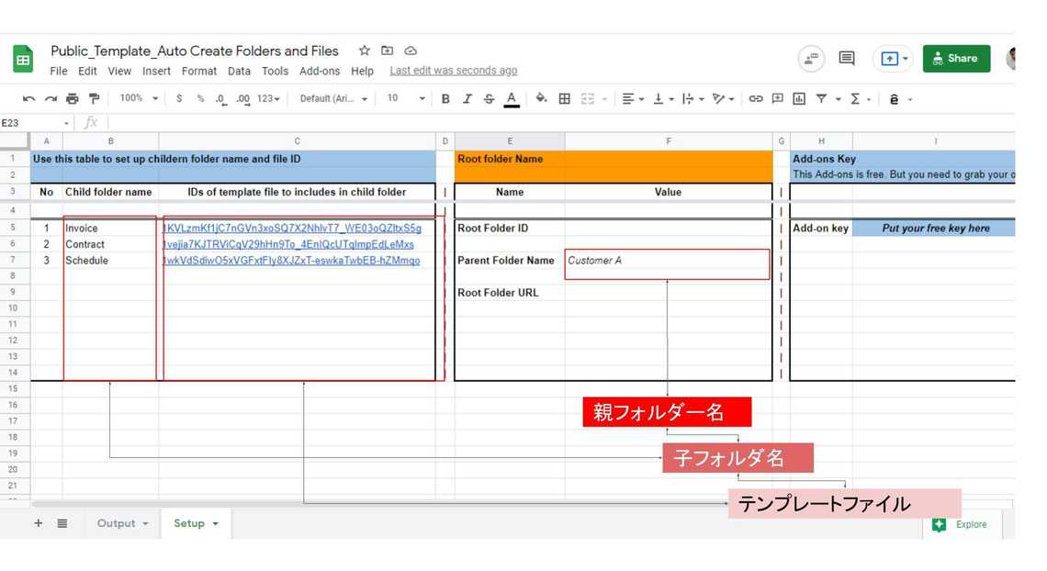Click the Customer A parent folder cell
This screenshot has height=571, width=1047.
[x=667, y=262]
